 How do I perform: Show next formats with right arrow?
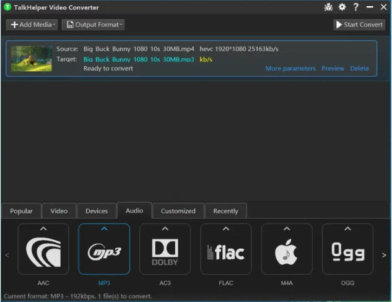[384, 255]
